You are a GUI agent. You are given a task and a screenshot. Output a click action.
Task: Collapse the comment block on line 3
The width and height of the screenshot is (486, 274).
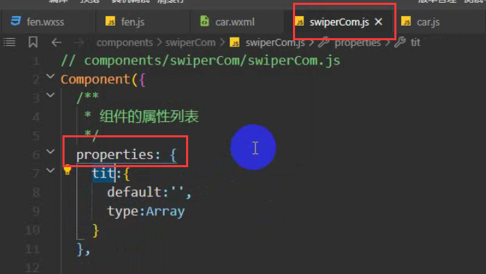[50, 95]
